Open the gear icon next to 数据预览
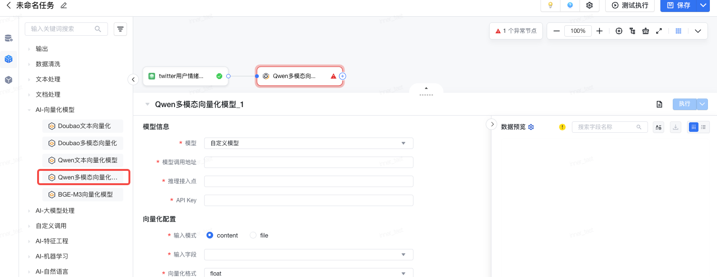Image resolution: width=717 pixels, height=277 pixels. (531, 127)
